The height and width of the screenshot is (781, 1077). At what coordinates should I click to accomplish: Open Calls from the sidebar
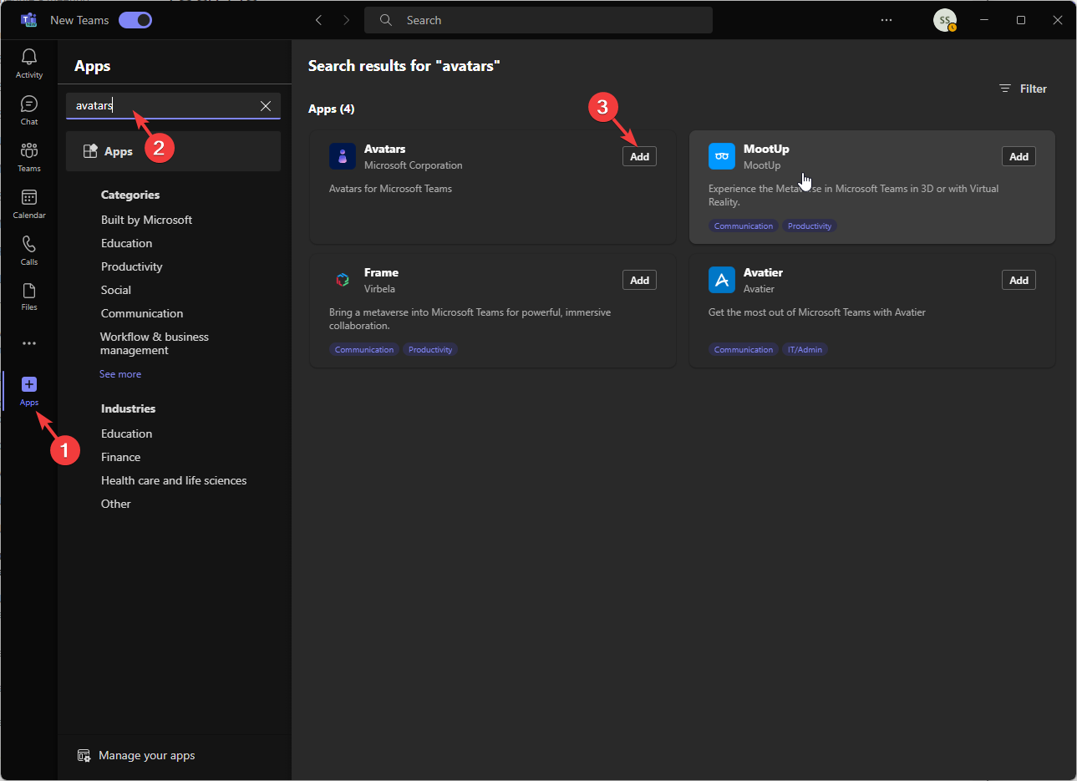coord(29,250)
